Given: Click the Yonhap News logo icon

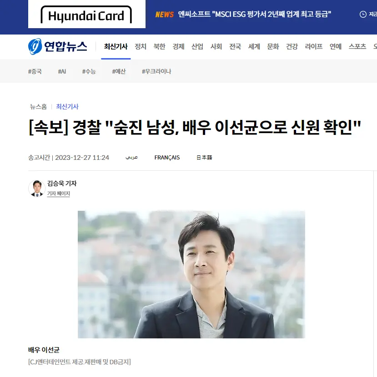Looking at the screenshot, I should [35, 46].
